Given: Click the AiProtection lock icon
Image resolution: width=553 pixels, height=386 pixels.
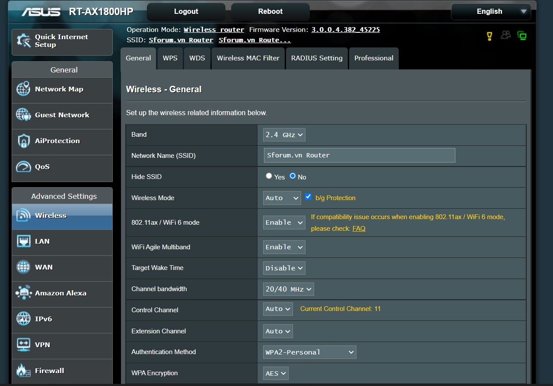Looking at the screenshot, I should [x=23, y=141].
